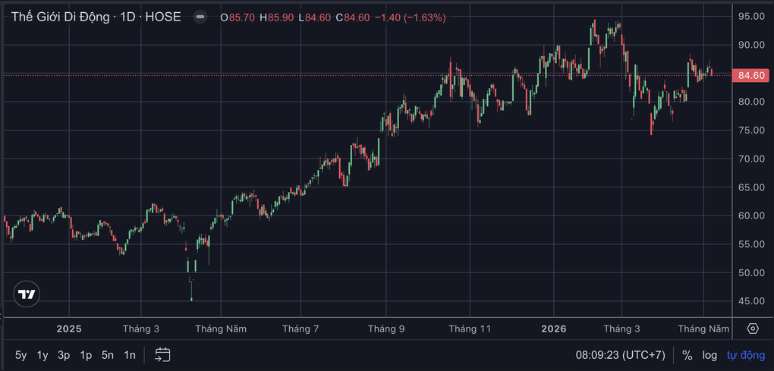Click the Tháng 11 time axis label
Image resolution: width=774 pixels, height=371 pixels.
(x=470, y=329)
